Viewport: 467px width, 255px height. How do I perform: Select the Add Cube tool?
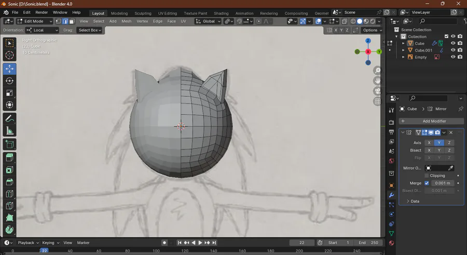tap(9, 144)
